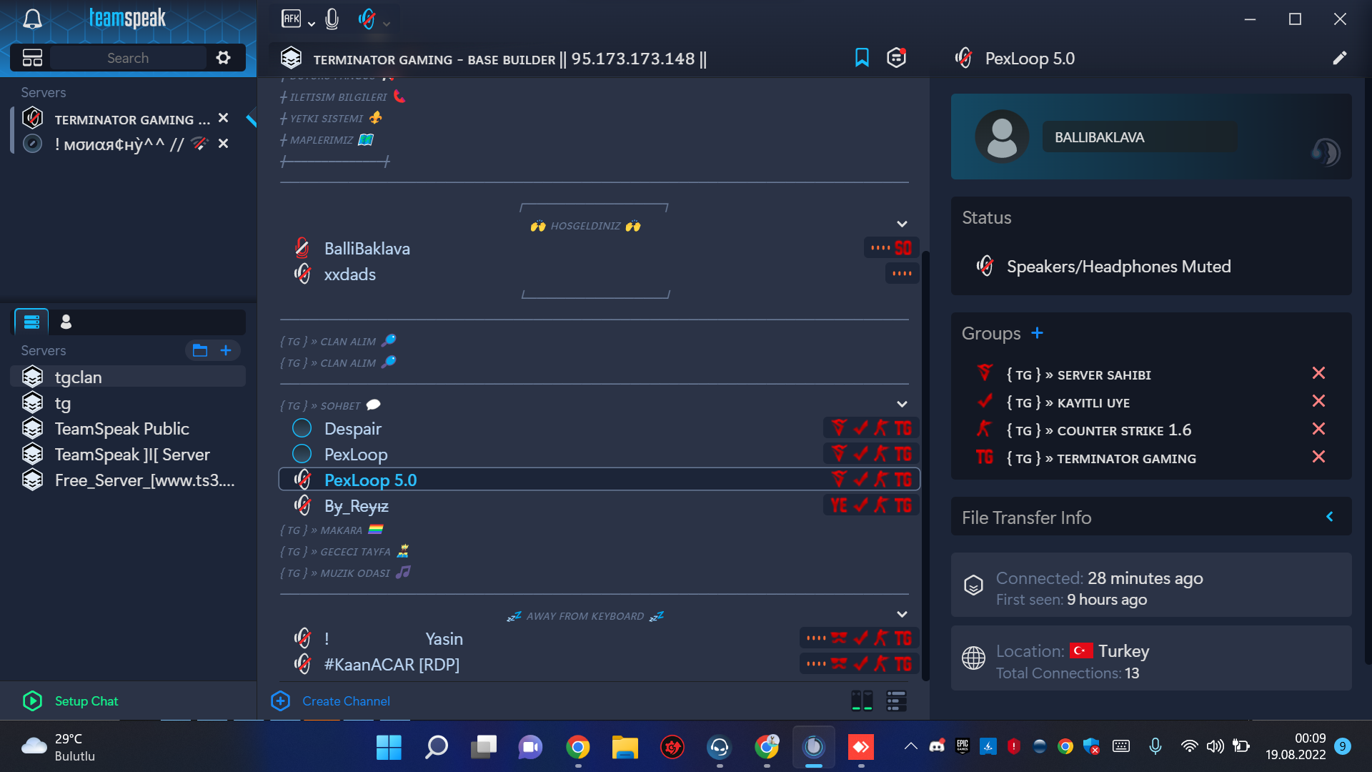Open the weather widget
The image size is (1372, 772).
[59, 748]
